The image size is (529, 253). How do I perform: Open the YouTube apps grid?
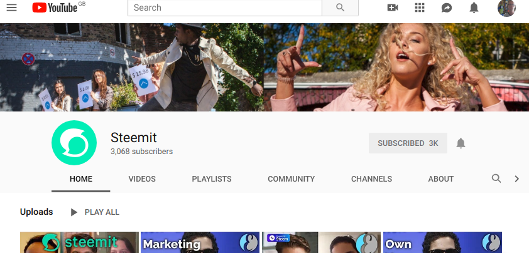419,8
